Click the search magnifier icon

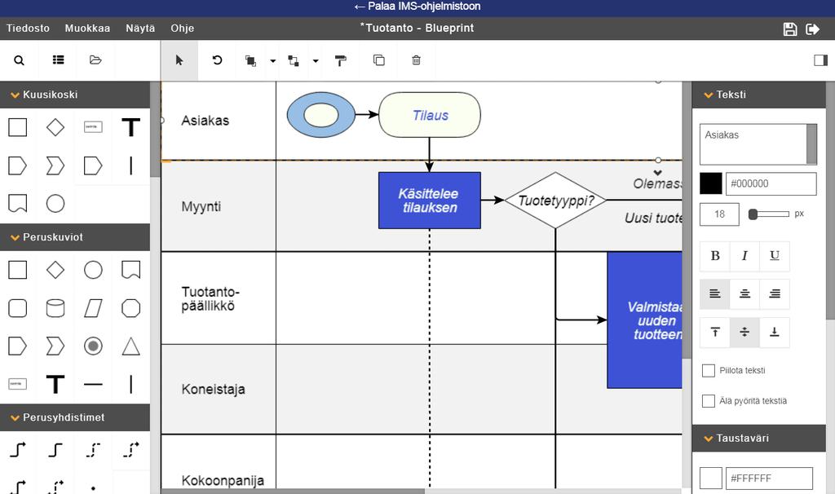click(x=20, y=60)
